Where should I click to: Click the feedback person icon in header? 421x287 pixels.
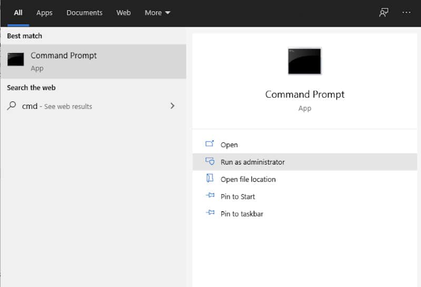coord(384,12)
